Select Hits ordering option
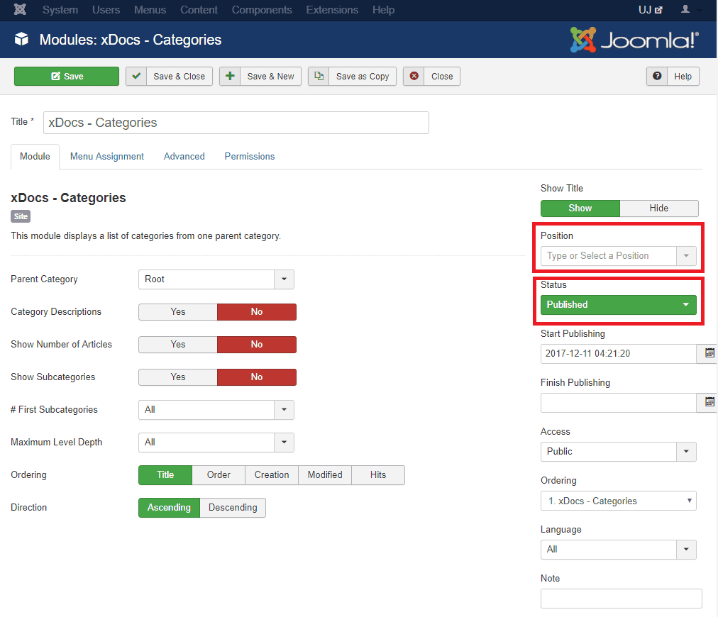 (377, 475)
